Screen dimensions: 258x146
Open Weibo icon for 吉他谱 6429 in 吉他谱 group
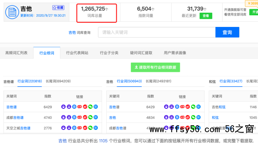coord(85,107)
